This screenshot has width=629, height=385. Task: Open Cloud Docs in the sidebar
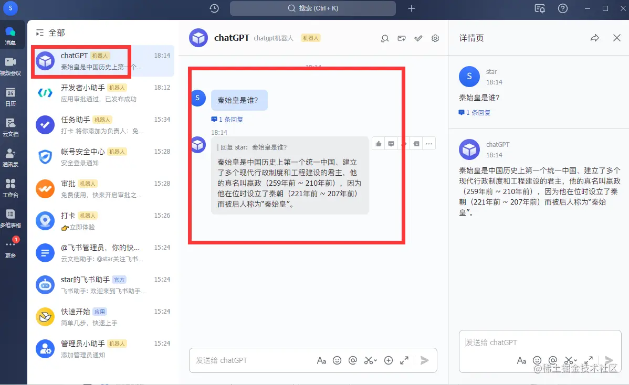coord(11,127)
